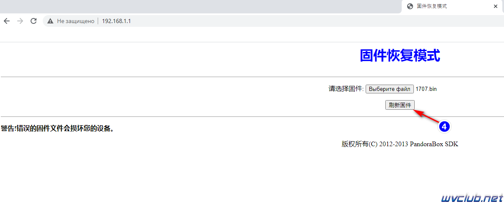Click the Выберите файл file chooser button
The width and height of the screenshot is (504, 204).
[390, 89]
